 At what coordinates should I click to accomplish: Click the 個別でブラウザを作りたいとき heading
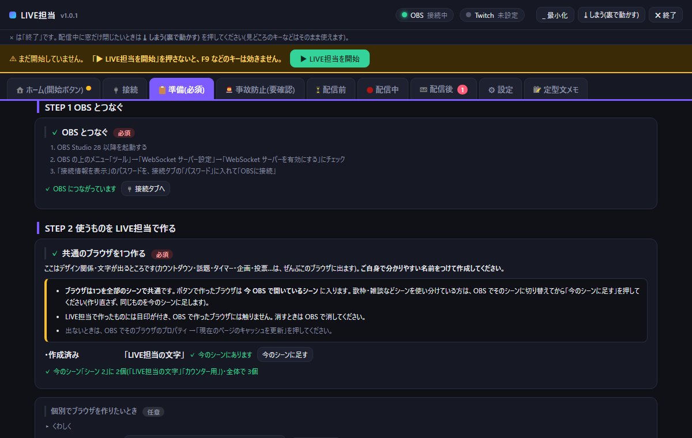pyautogui.click(x=94, y=411)
